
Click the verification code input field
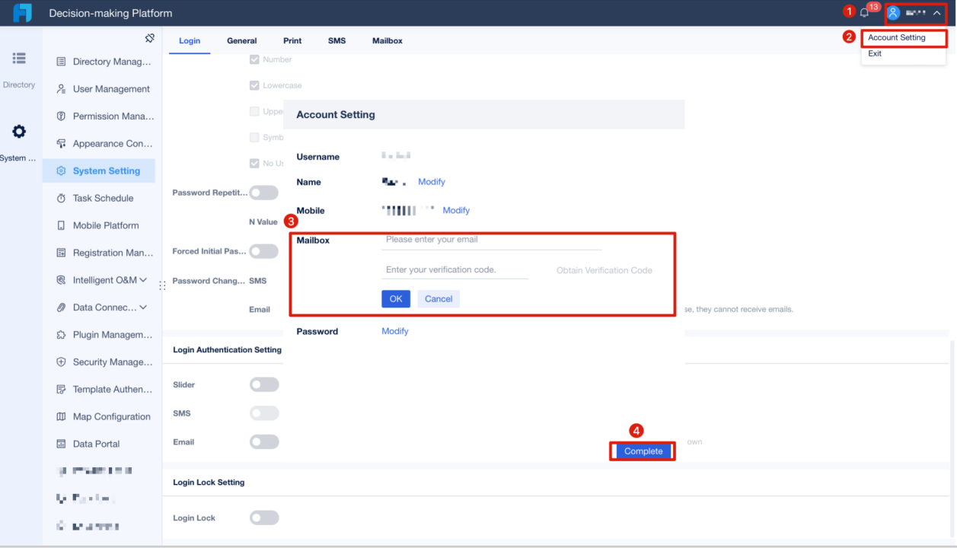pos(455,270)
